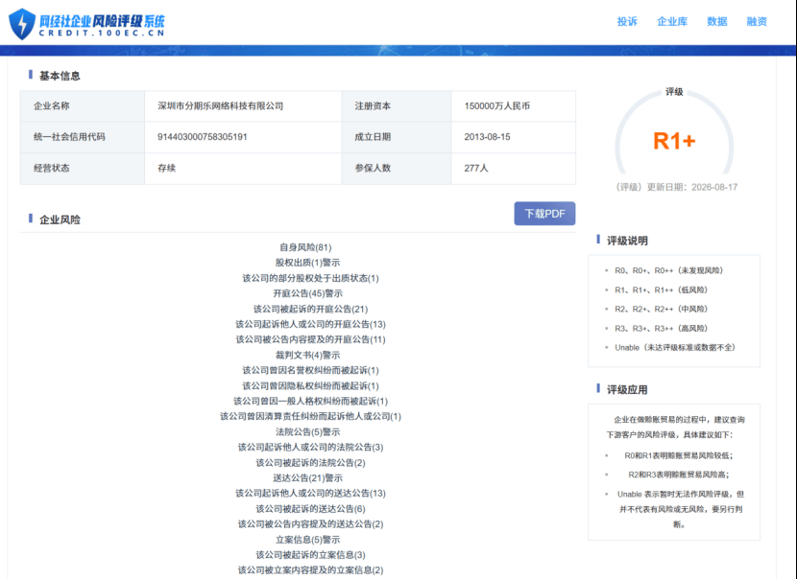Image resolution: width=797 pixels, height=579 pixels.
Task: Click the 评级应用 section heading
Action: (627, 390)
